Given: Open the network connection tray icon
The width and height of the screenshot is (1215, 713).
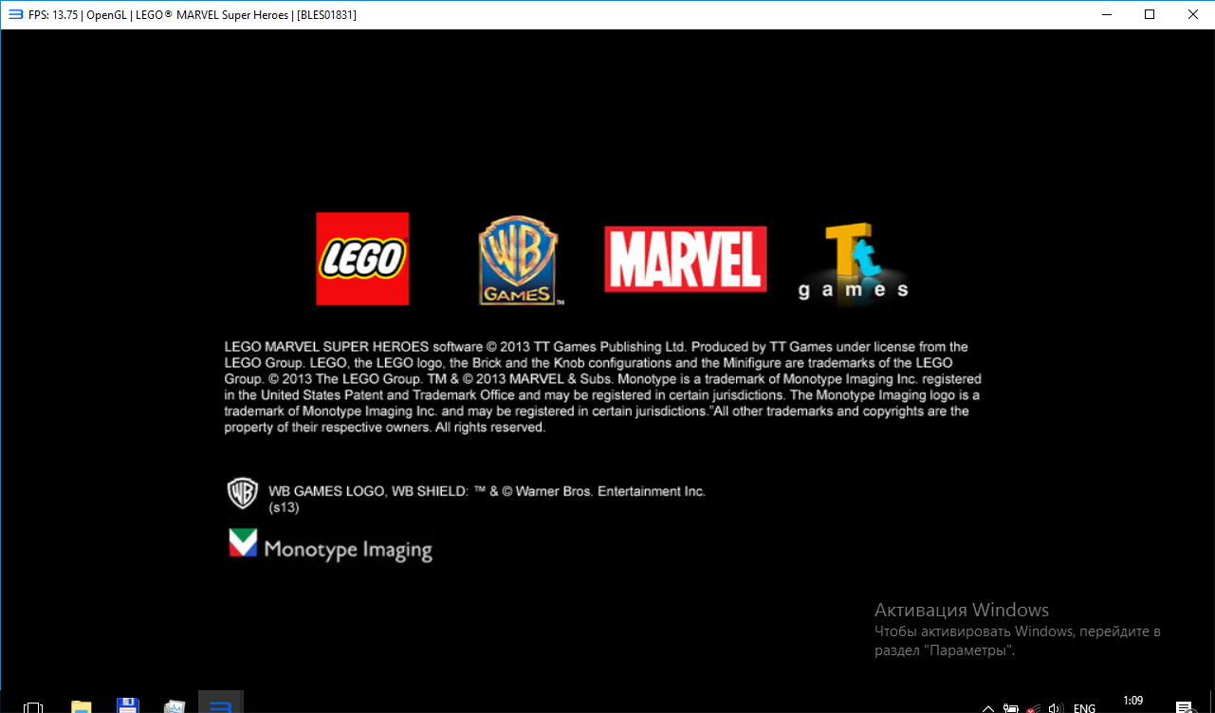Looking at the screenshot, I should click(1033, 708).
